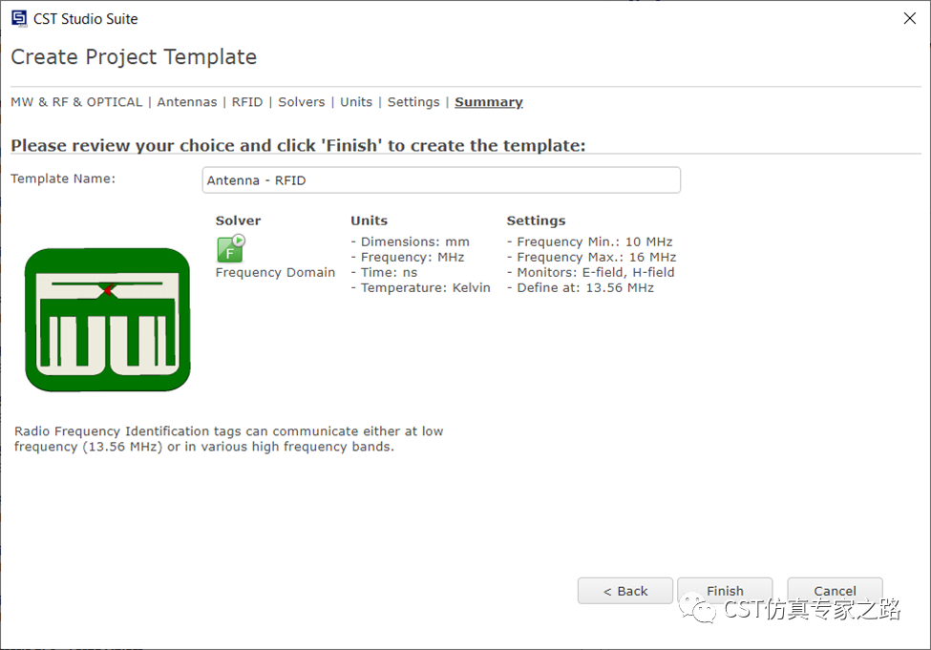
Task: Select the 'Monitors: E-field, H-field' setting
Action: click(x=591, y=272)
